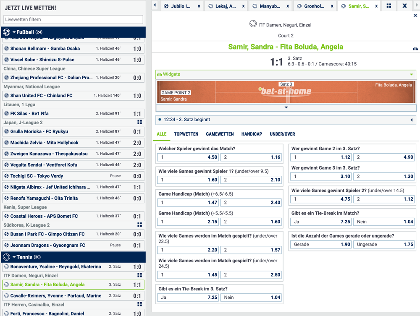Image resolution: width=420 pixels, height=316 pixels.
Task: Click the selected Samir, Sandra - Fita Boluda row
Action: [73, 285]
